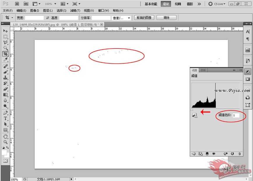Swap foreground and background colors

pyautogui.click(x=7, y=147)
